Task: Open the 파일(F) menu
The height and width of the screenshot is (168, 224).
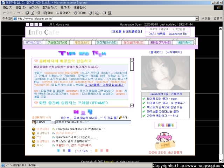Action: click(8, 8)
